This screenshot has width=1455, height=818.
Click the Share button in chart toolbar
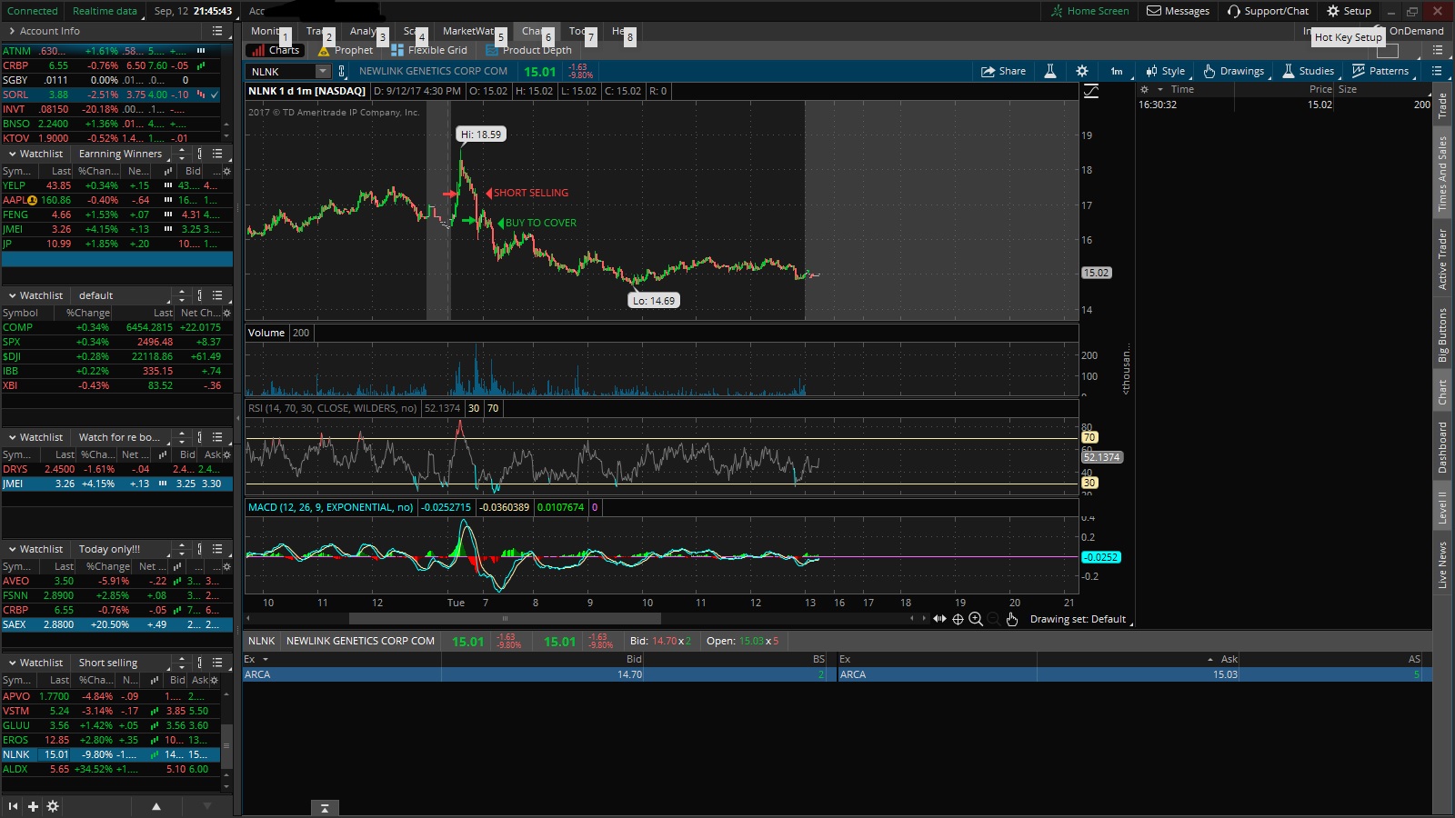point(1003,71)
